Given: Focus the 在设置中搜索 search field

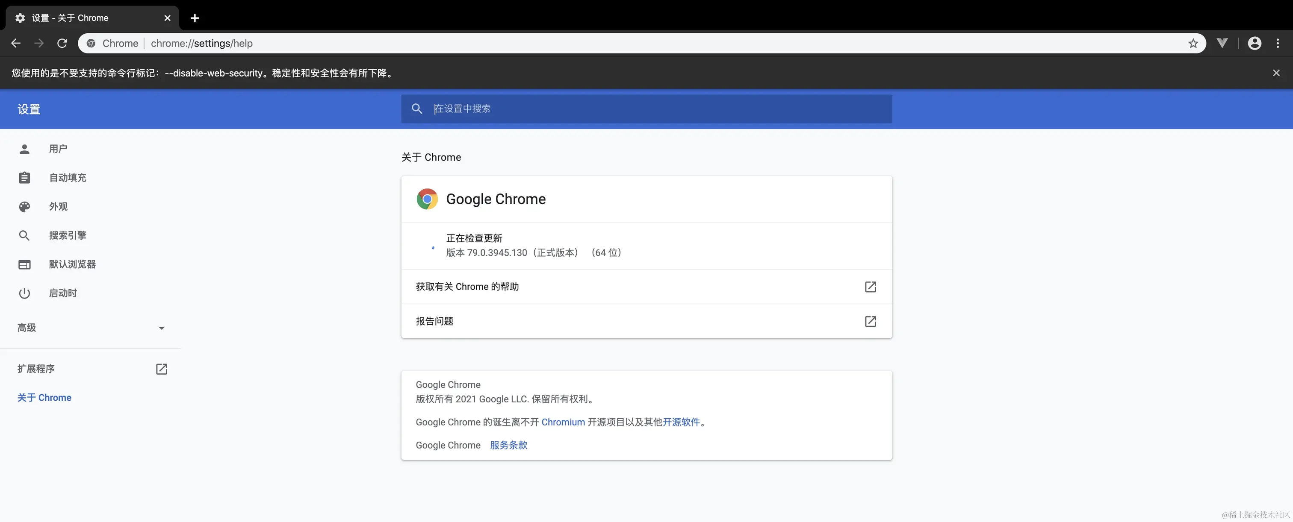Looking at the screenshot, I should [652, 109].
